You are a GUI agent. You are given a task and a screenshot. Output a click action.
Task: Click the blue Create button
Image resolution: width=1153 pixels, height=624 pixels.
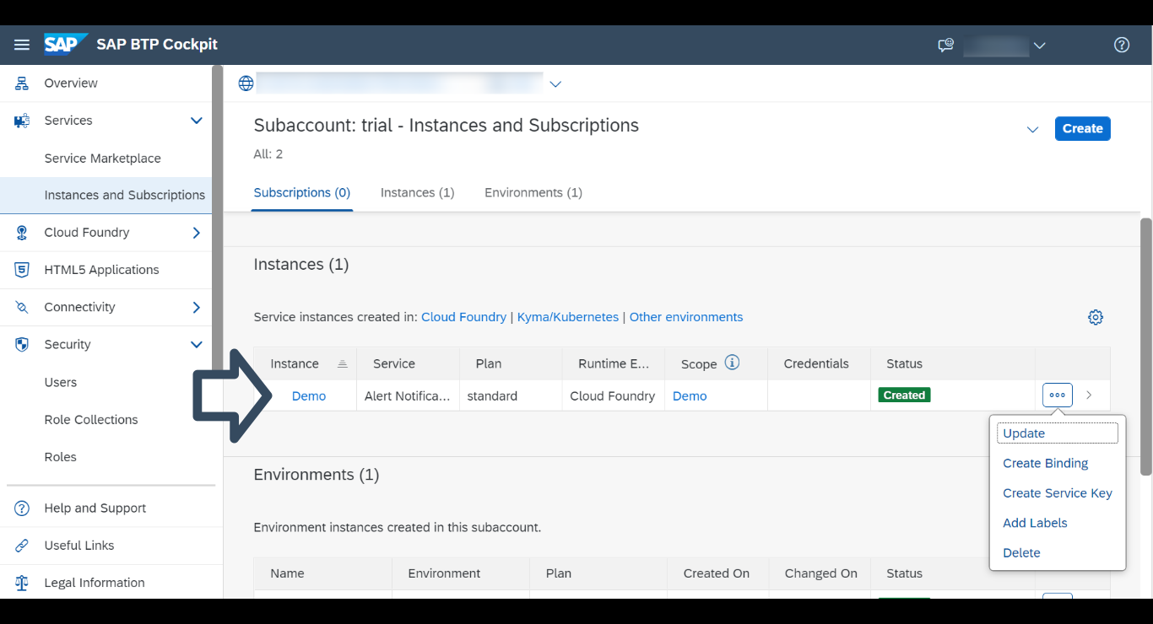(x=1083, y=128)
